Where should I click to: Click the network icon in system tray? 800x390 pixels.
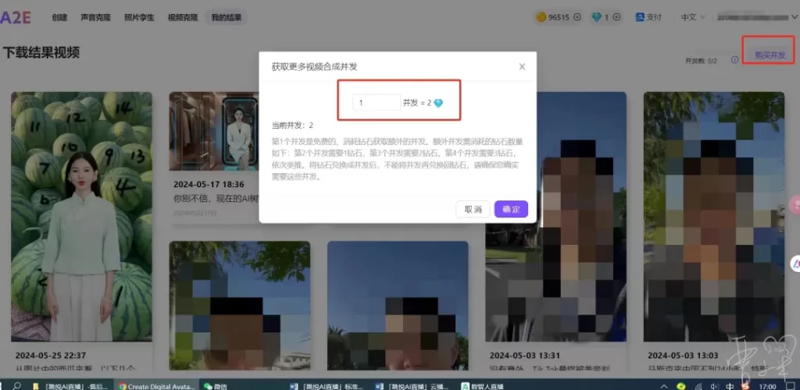click(698, 386)
